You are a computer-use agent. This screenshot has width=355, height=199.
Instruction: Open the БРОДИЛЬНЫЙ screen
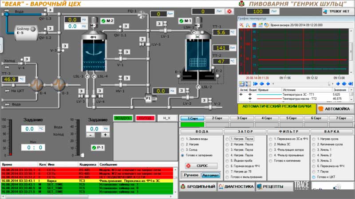(198, 187)
